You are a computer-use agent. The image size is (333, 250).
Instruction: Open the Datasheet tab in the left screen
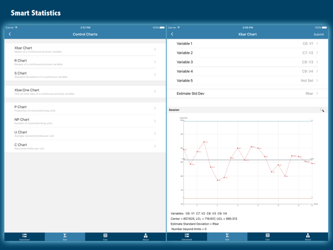24,237
